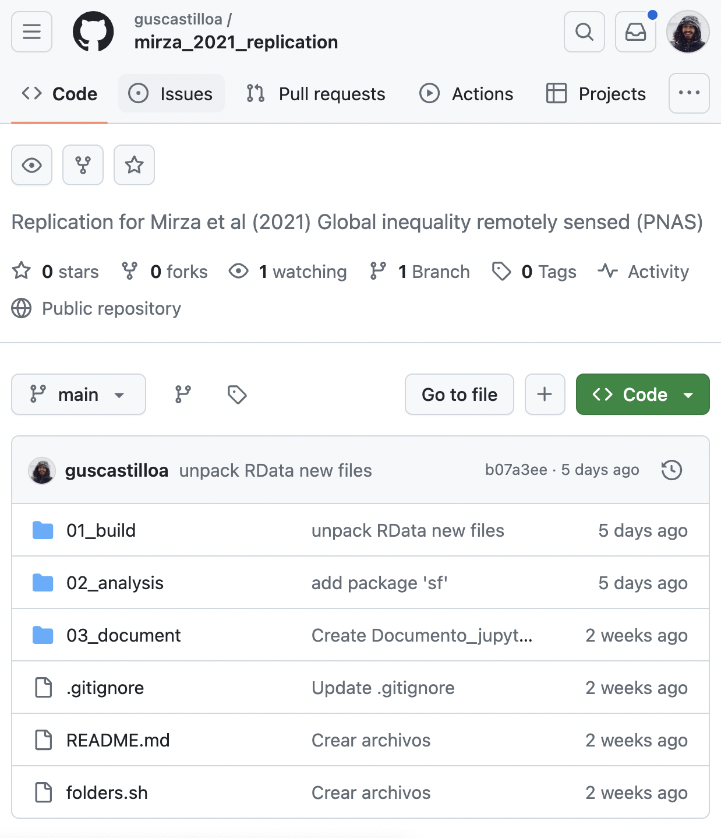Open the 02_analysis folder

click(115, 583)
